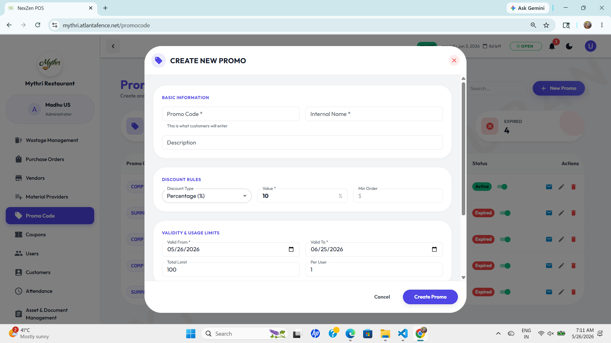Open browser zoom magnifier icon

pyautogui.click(x=533, y=25)
